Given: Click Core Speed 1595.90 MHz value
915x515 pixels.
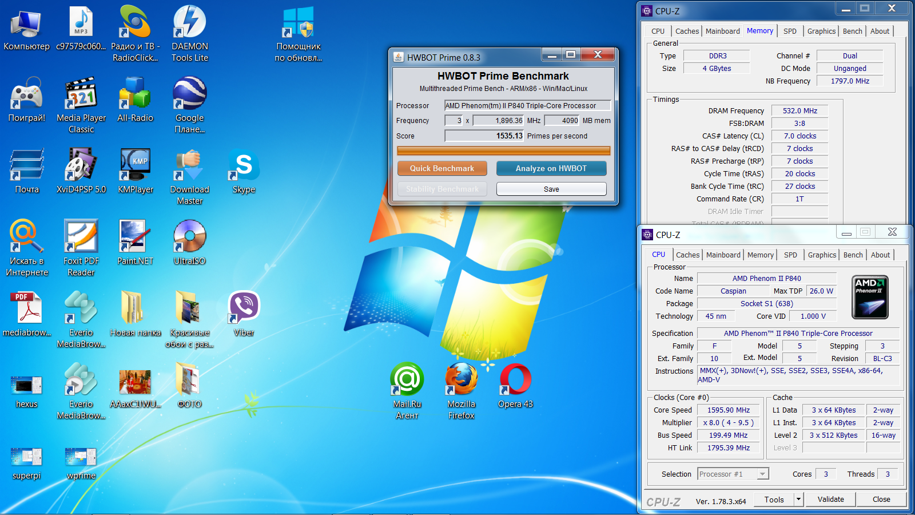Looking at the screenshot, I should point(729,410).
